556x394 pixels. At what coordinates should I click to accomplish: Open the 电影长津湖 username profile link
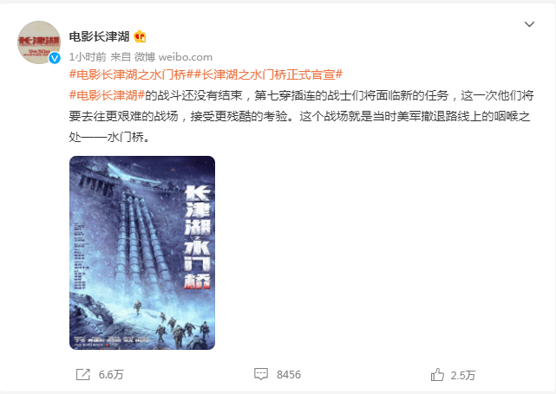pyautogui.click(x=99, y=36)
